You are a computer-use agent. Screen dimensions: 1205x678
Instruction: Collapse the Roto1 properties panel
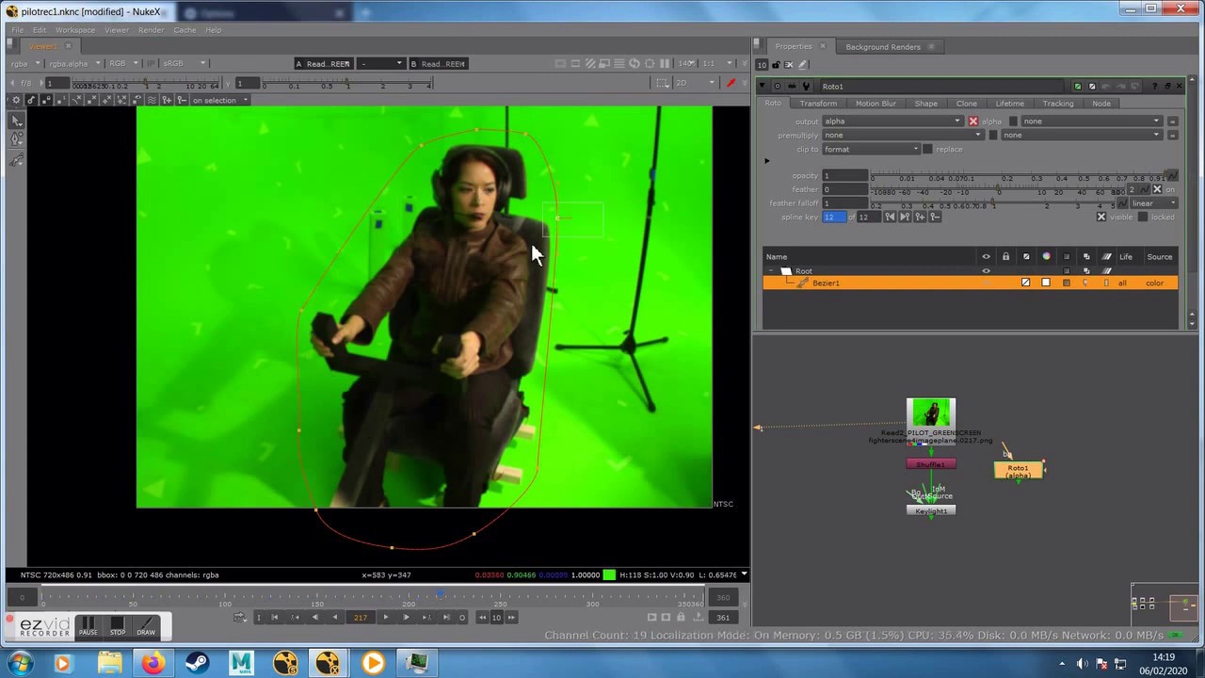pyautogui.click(x=763, y=87)
